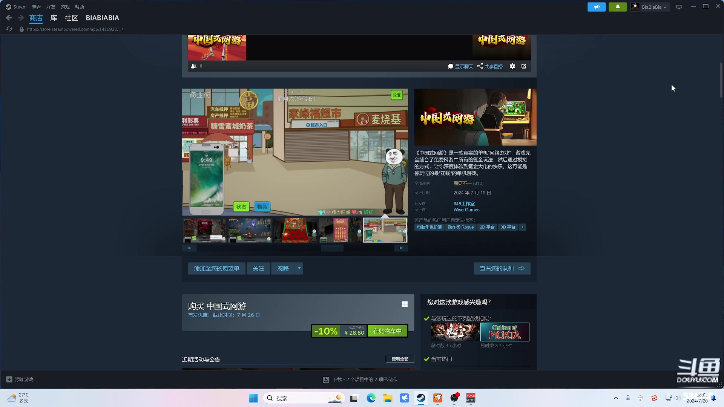
Task: Toggle ignore (忽略) for this game
Action: coord(283,268)
